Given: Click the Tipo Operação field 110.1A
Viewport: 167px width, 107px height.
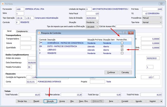Looking at the screenshot, I should (20, 18).
